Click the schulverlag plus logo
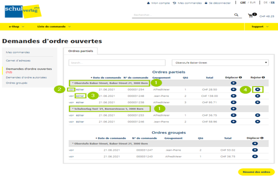Screen dimensions: 278x177 23,11
